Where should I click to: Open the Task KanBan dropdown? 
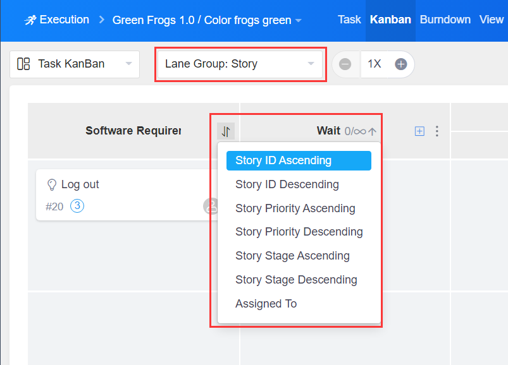75,64
